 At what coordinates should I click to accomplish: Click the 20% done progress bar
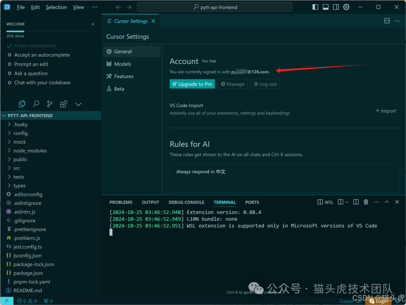click(x=51, y=31)
